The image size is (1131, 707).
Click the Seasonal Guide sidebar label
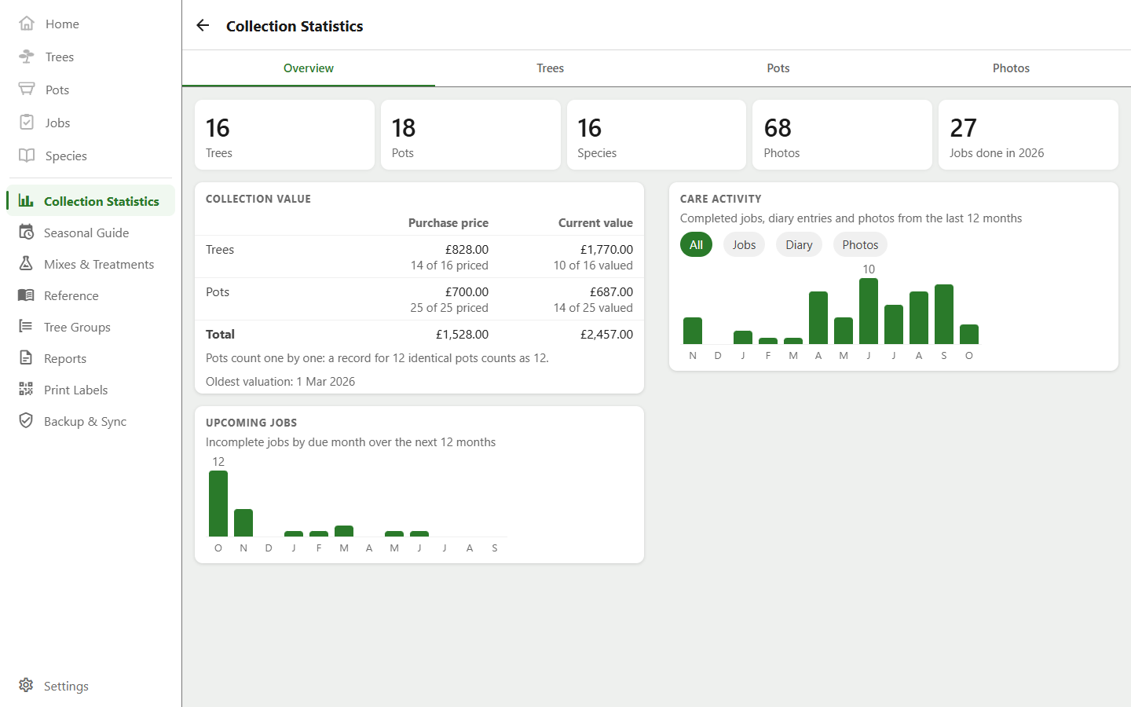pos(86,233)
